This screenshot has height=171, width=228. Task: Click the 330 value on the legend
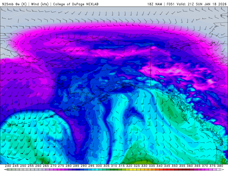(144, 166)
